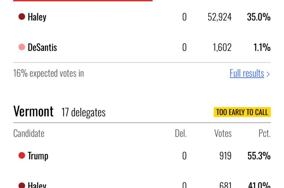Open the Full results link

coord(246,73)
